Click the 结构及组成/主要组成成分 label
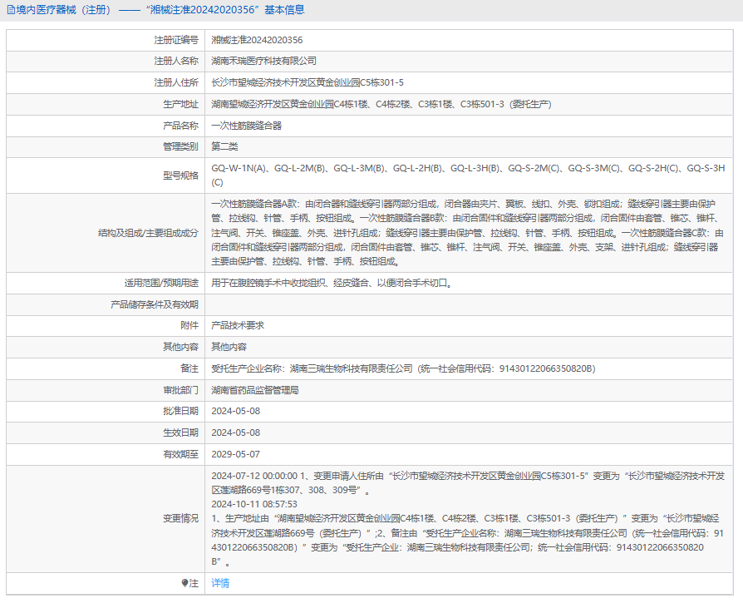This screenshot has width=743, height=603. [x=148, y=233]
